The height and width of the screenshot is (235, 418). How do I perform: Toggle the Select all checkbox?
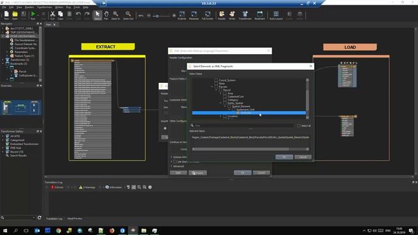pos(298,125)
